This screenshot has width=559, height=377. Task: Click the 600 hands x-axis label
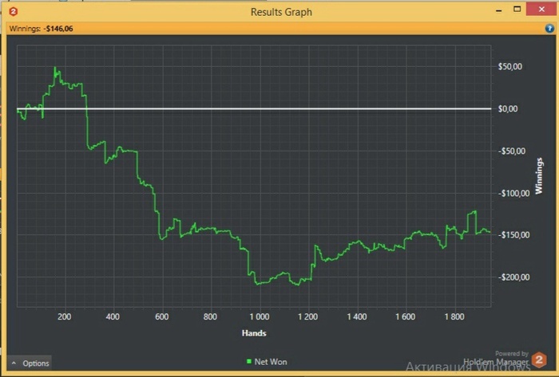point(161,316)
